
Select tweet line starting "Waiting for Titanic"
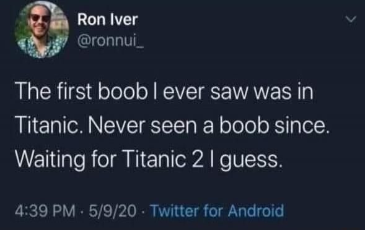[149, 160]
